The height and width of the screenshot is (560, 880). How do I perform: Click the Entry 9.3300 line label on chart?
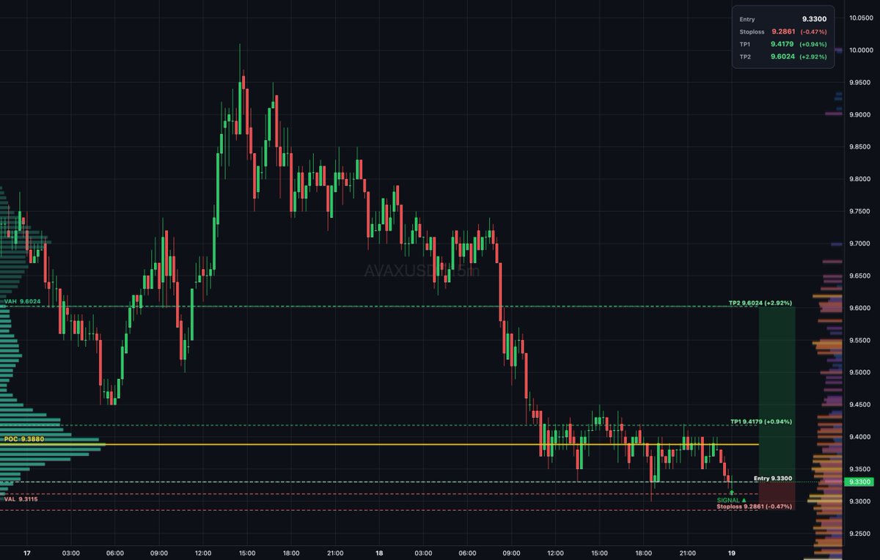click(x=774, y=478)
